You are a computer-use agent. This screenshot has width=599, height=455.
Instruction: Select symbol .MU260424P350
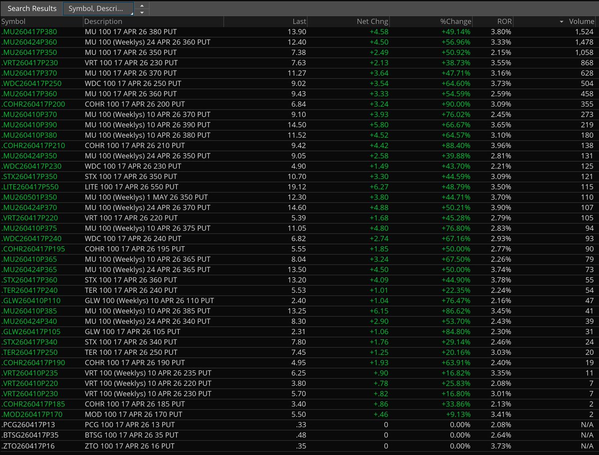pyautogui.click(x=29, y=156)
